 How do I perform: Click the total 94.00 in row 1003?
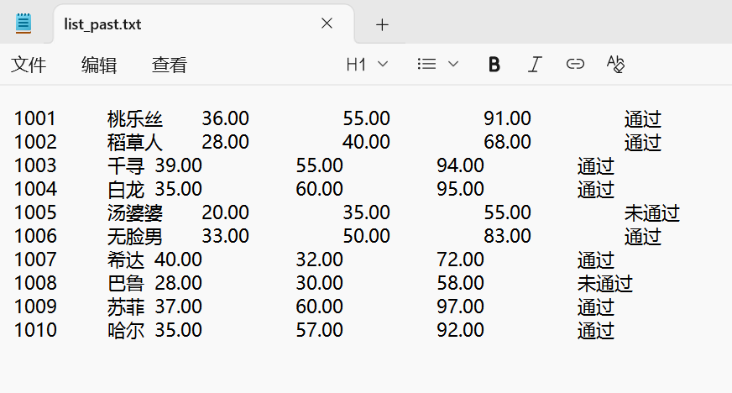tap(460, 165)
